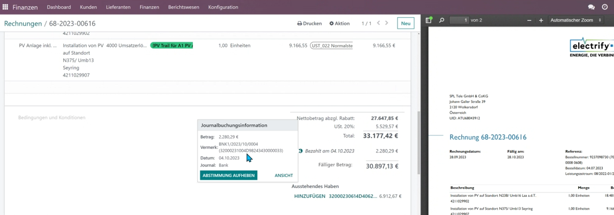
Task: Click the PDF search magnifier icon
Action: [442, 20]
